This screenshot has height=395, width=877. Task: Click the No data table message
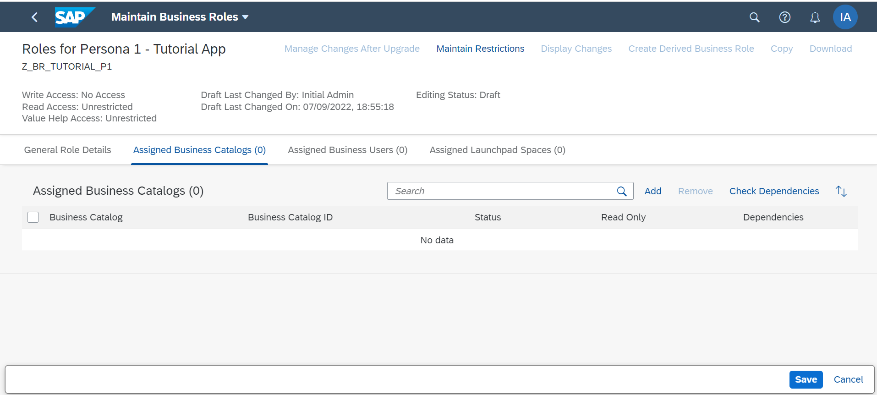pos(437,240)
